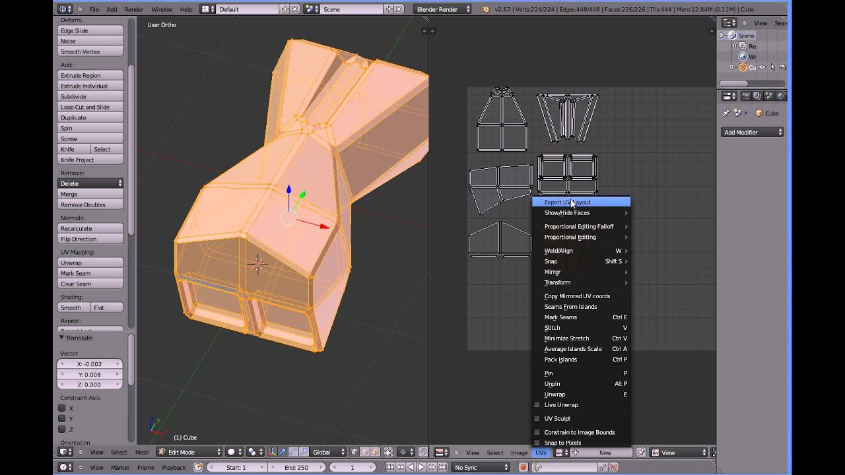The image size is (845, 475).
Task: Open the No Sync dropdown
Action: 480,467
